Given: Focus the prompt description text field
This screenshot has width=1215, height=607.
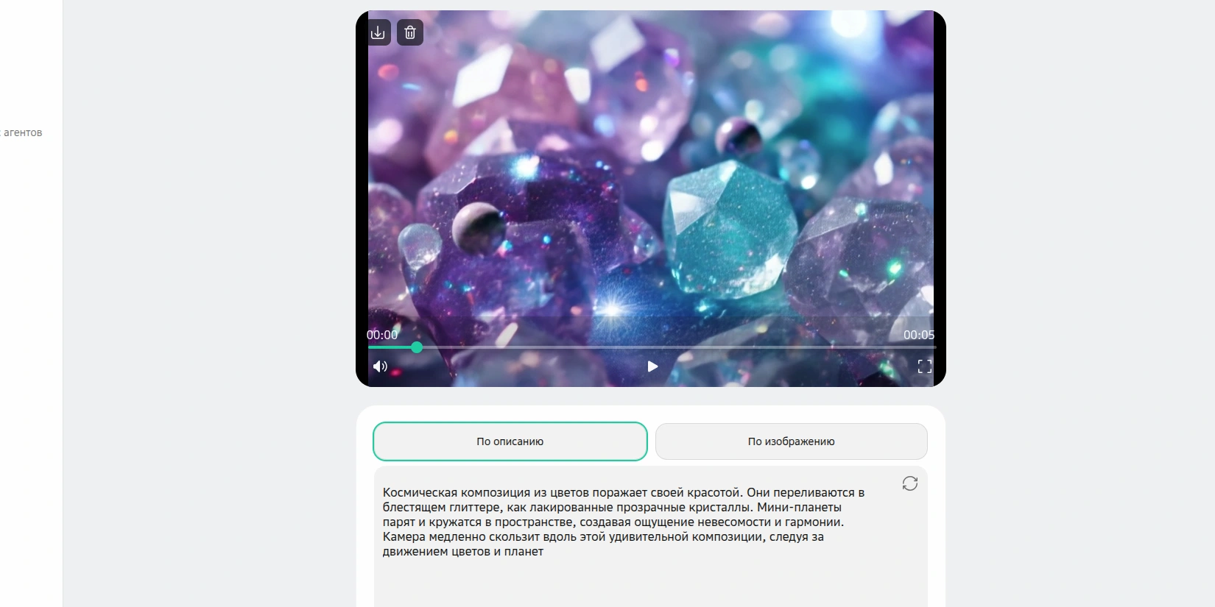Looking at the screenshot, I should 651,537.
